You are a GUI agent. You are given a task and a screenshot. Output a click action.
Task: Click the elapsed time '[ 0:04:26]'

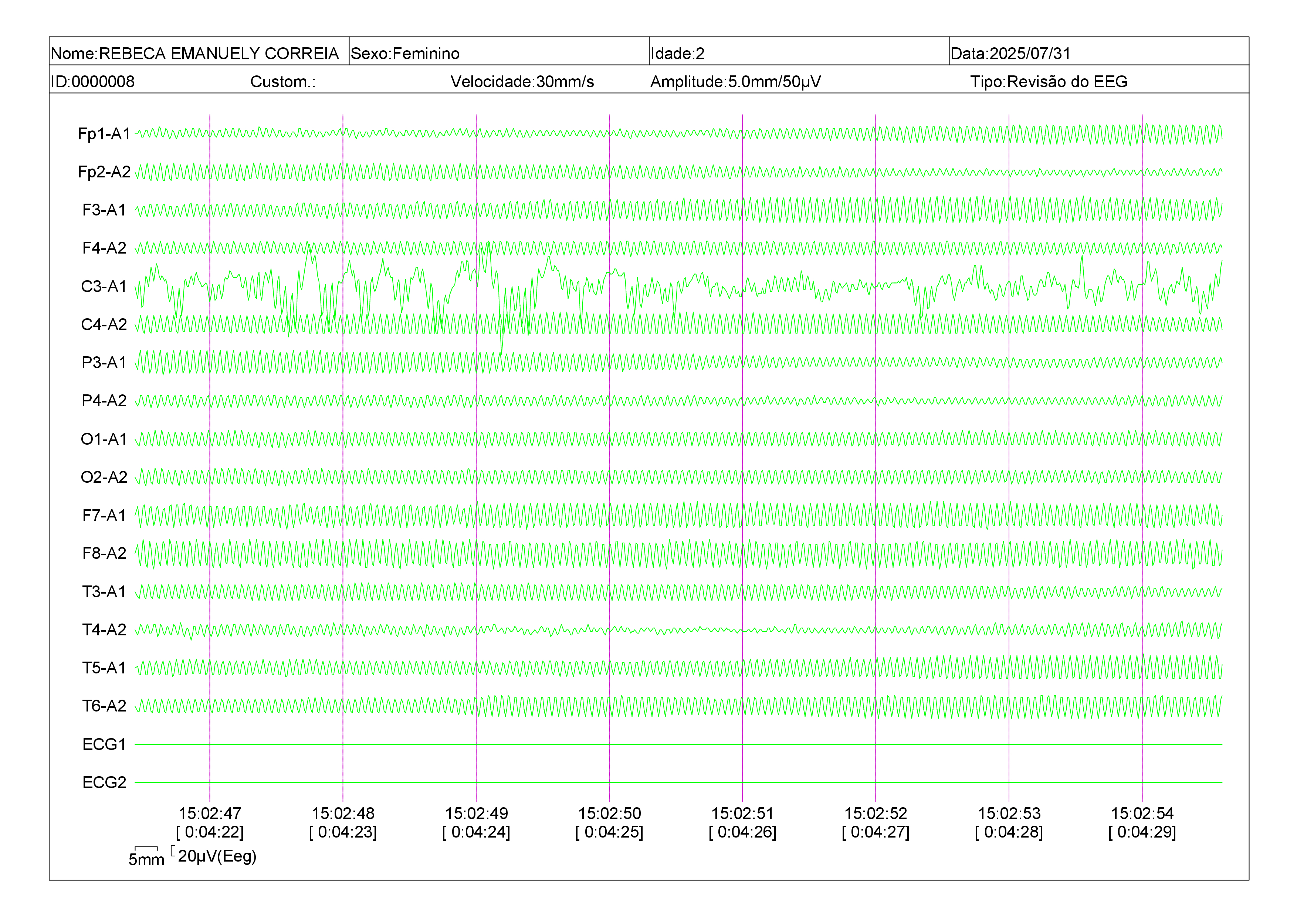[742, 832]
